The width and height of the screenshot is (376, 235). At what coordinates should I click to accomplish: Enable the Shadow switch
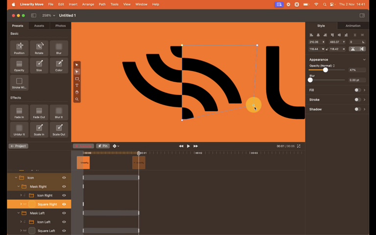[357, 109]
